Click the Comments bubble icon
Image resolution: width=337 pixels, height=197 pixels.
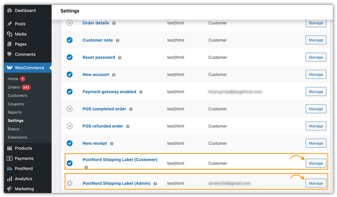pyautogui.click(x=9, y=54)
